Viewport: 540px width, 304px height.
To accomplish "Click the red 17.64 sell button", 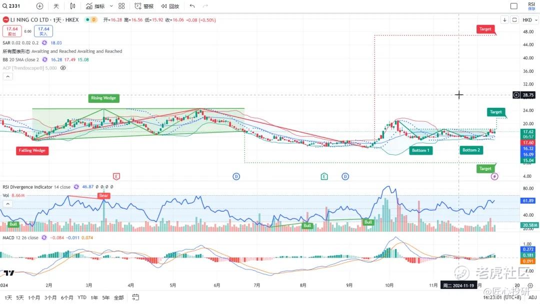I will [12, 31].
